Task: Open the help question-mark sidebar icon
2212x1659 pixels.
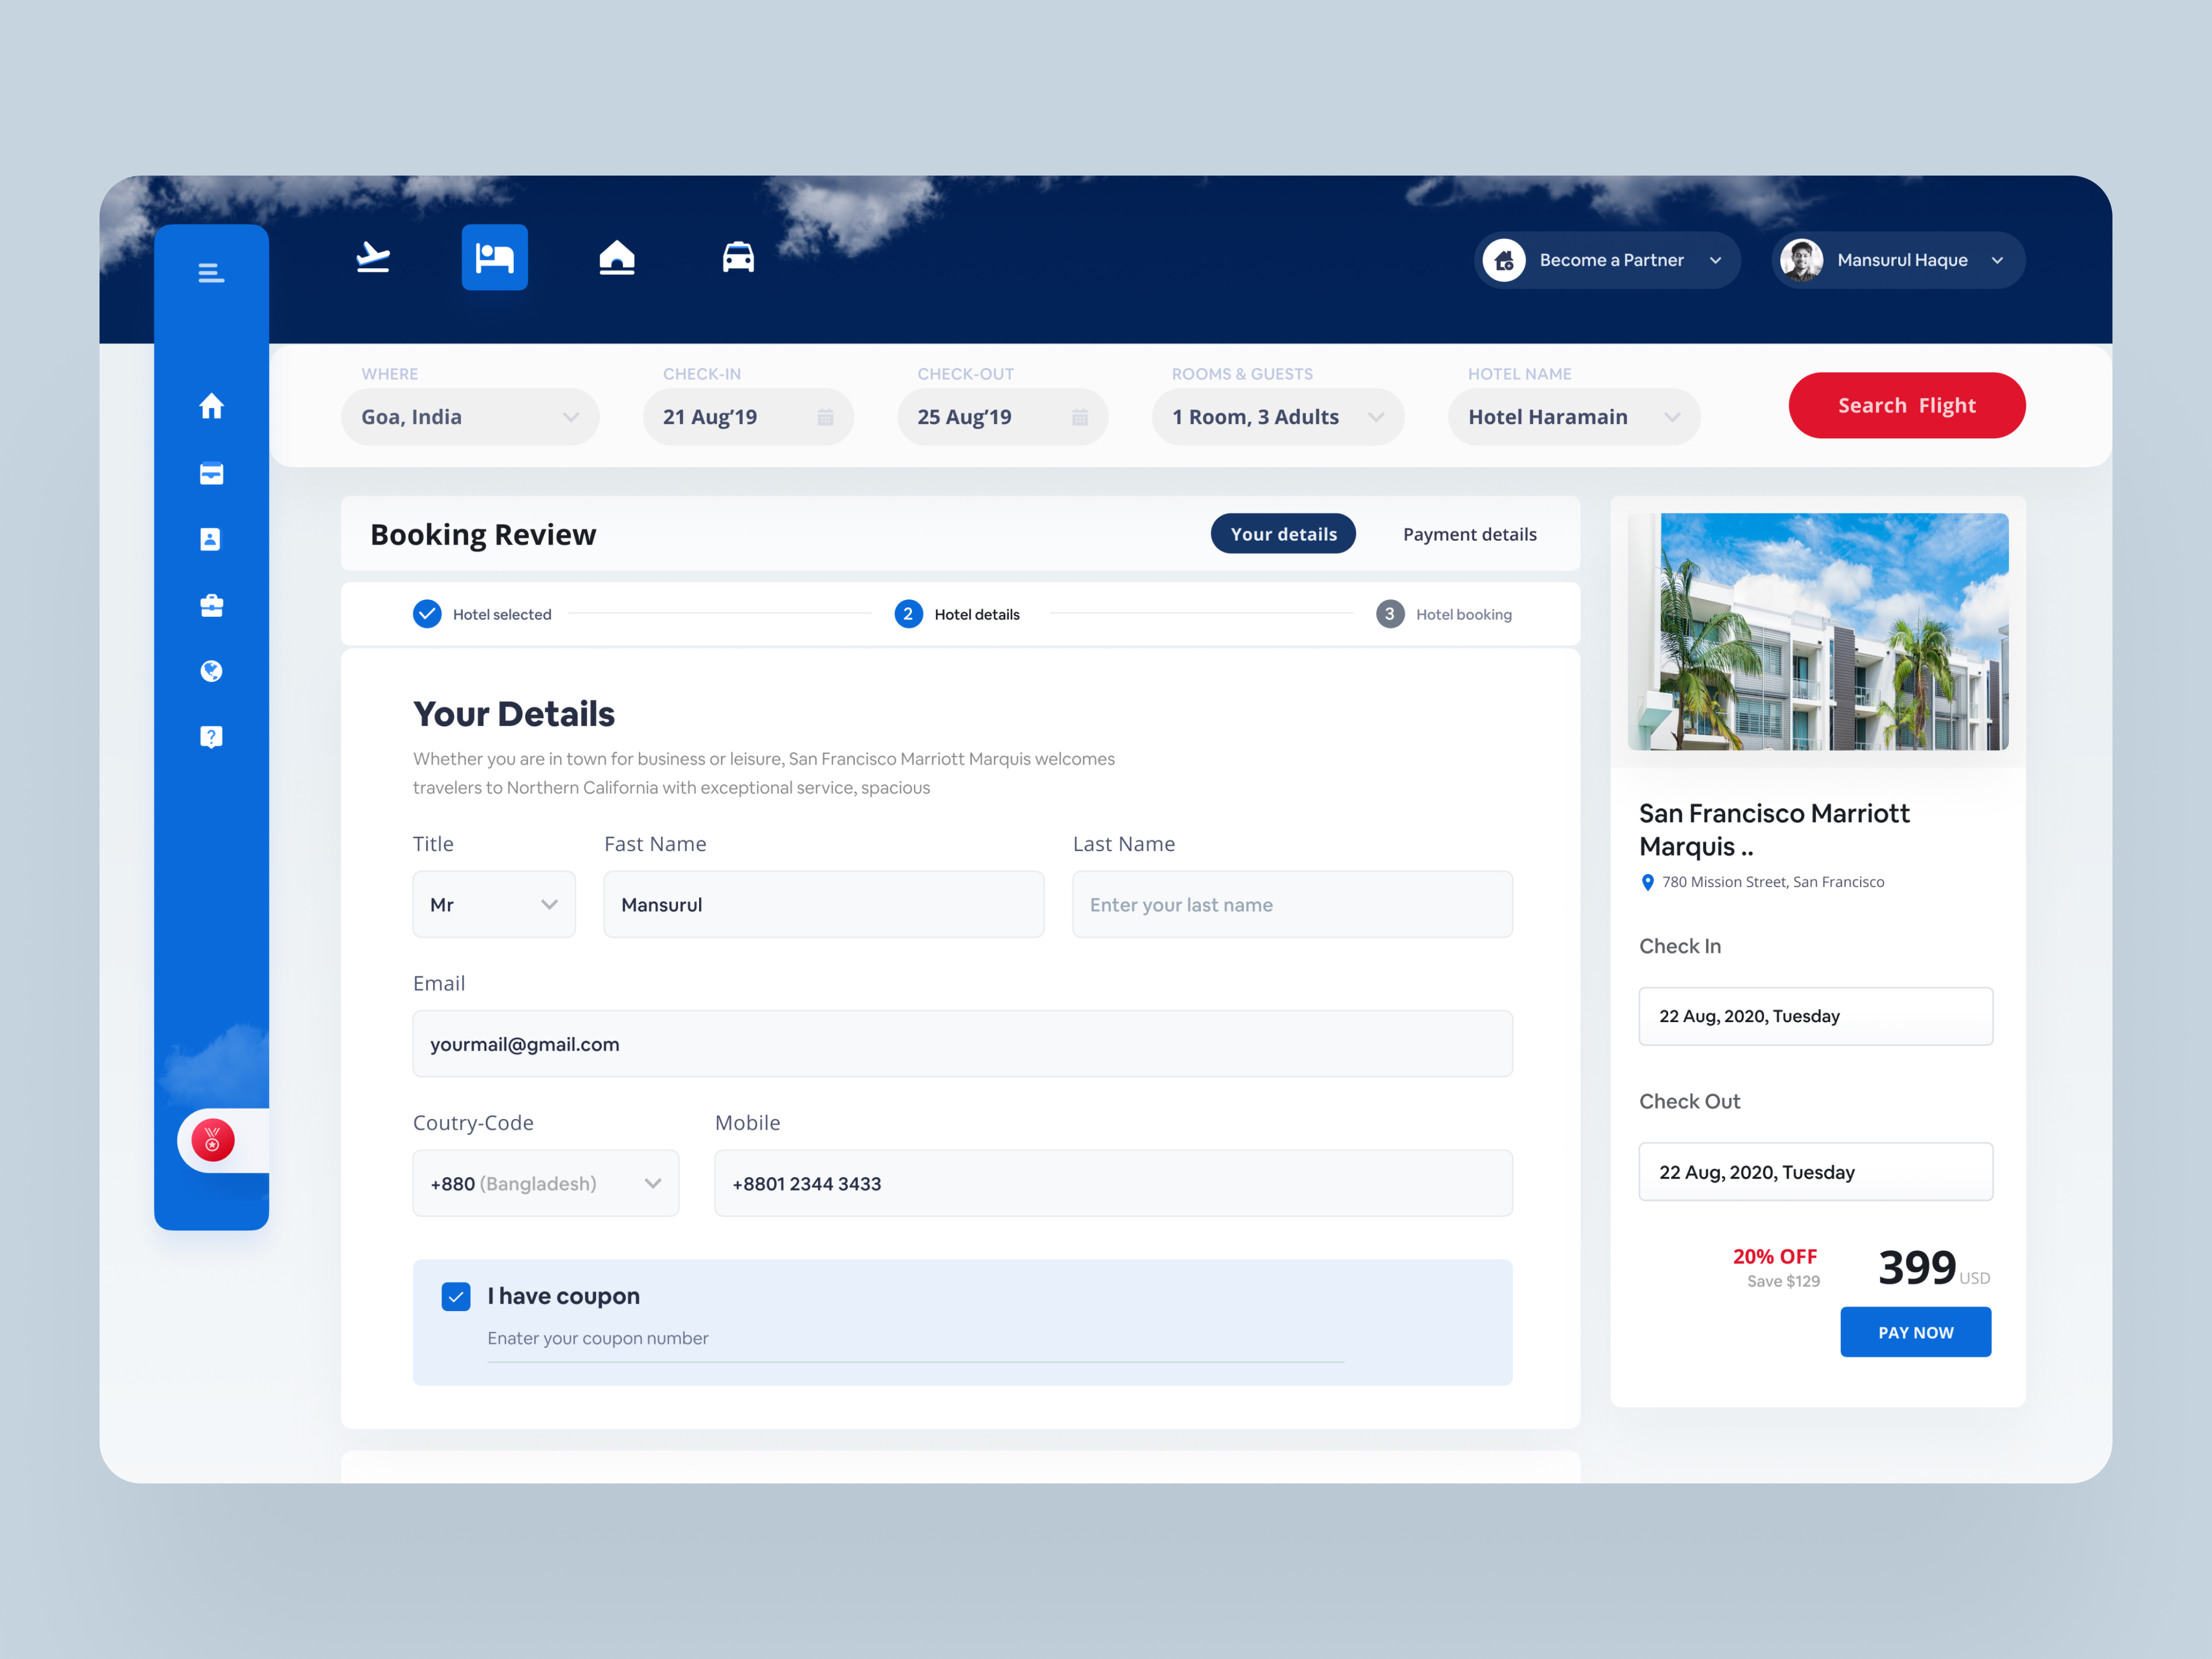Action: pos(211,737)
